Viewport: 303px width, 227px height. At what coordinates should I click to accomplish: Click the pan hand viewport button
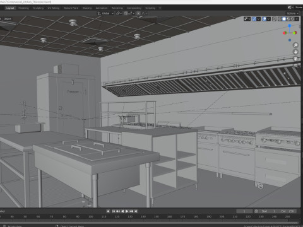click(295, 52)
